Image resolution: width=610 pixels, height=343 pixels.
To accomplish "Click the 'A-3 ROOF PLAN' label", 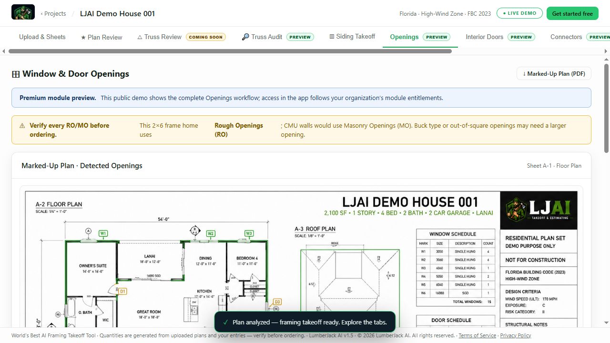I will click(315, 229).
